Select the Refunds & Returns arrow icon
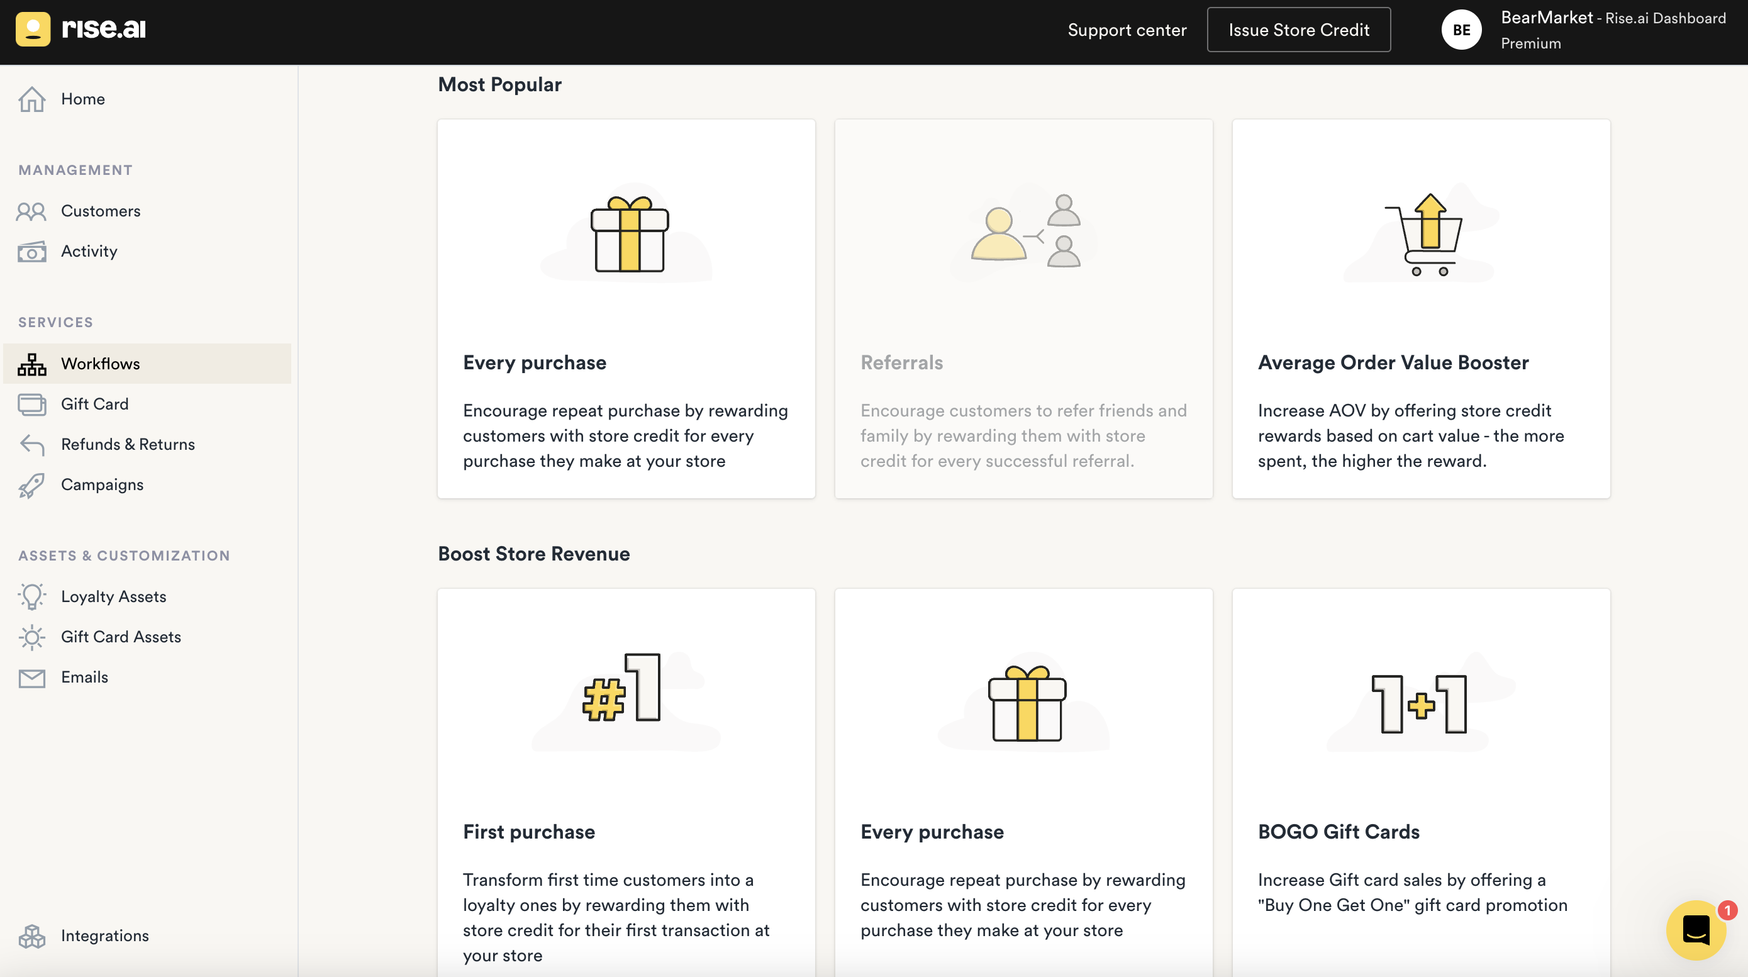The width and height of the screenshot is (1748, 977). tap(31, 445)
